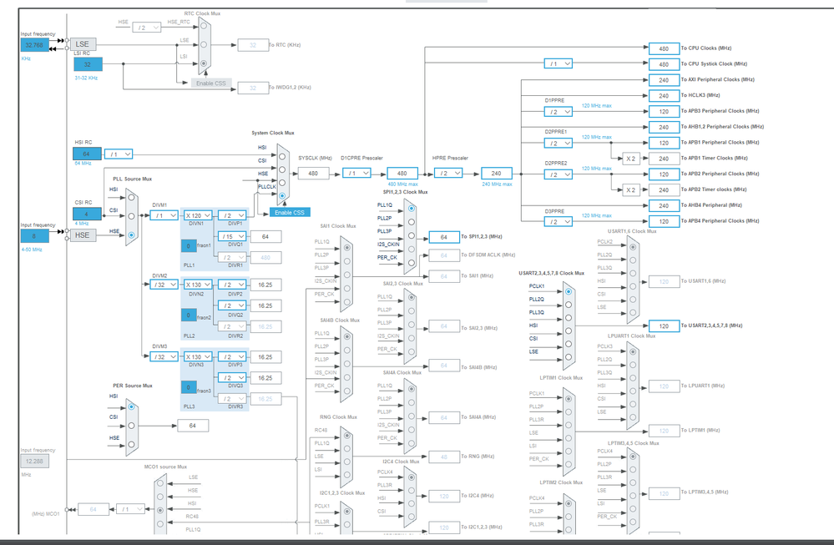The height and width of the screenshot is (545, 834).
Task: Select PER_CK in SPI1,2,3 Clock Mux
Action: [x=411, y=263]
